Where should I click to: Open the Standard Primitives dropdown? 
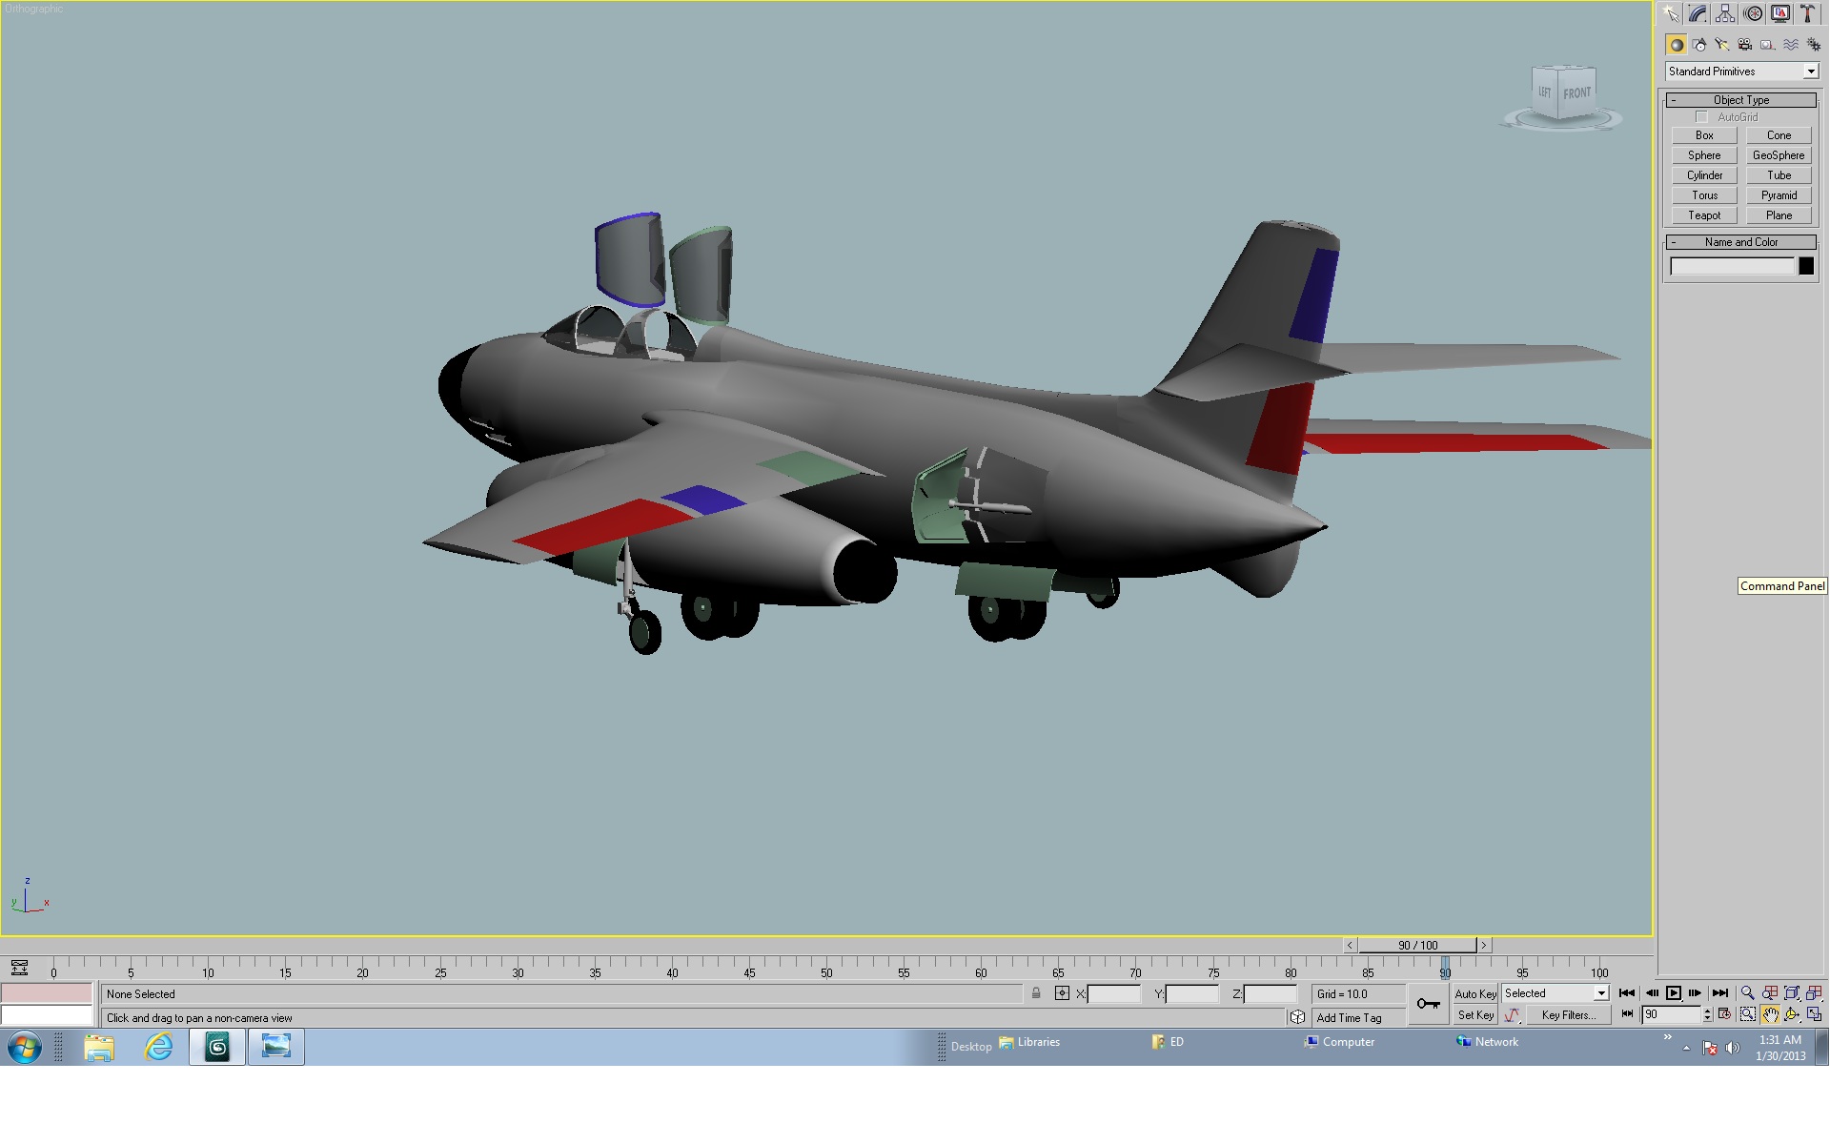(1741, 71)
